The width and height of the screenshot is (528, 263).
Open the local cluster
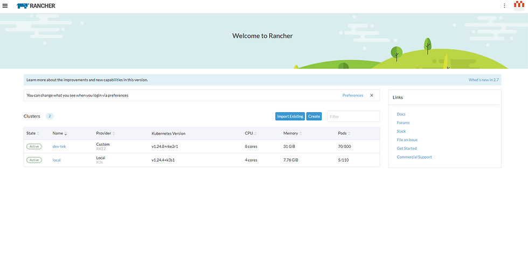[x=57, y=160]
